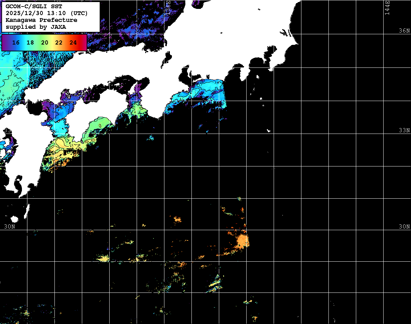Select the 20 value on the color scale
Image resolution: width=411 pixels, height=324 pixels.
(x=45, y=43)
